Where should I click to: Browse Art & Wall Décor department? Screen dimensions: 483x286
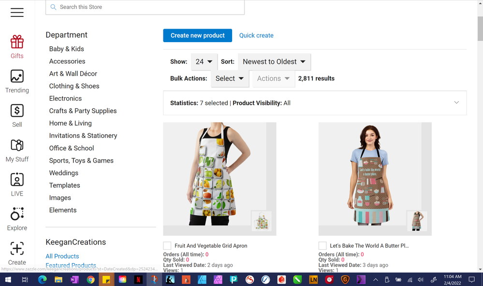pyautogui.click(x=73, y=74)
